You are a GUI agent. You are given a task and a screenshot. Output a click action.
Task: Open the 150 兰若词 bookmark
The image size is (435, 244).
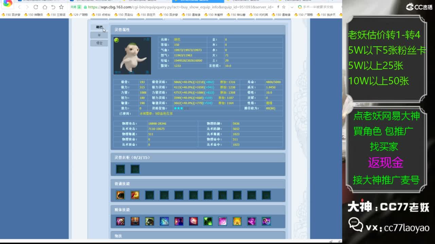click(x=55, y=15)
